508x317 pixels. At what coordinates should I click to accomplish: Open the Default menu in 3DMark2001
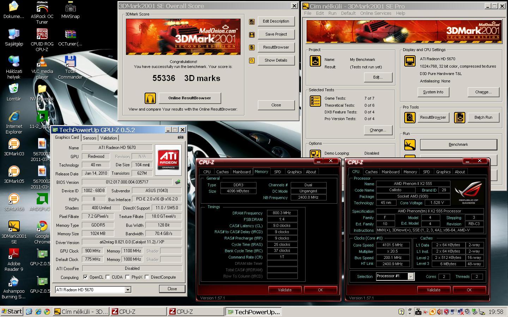pos(348,13)
